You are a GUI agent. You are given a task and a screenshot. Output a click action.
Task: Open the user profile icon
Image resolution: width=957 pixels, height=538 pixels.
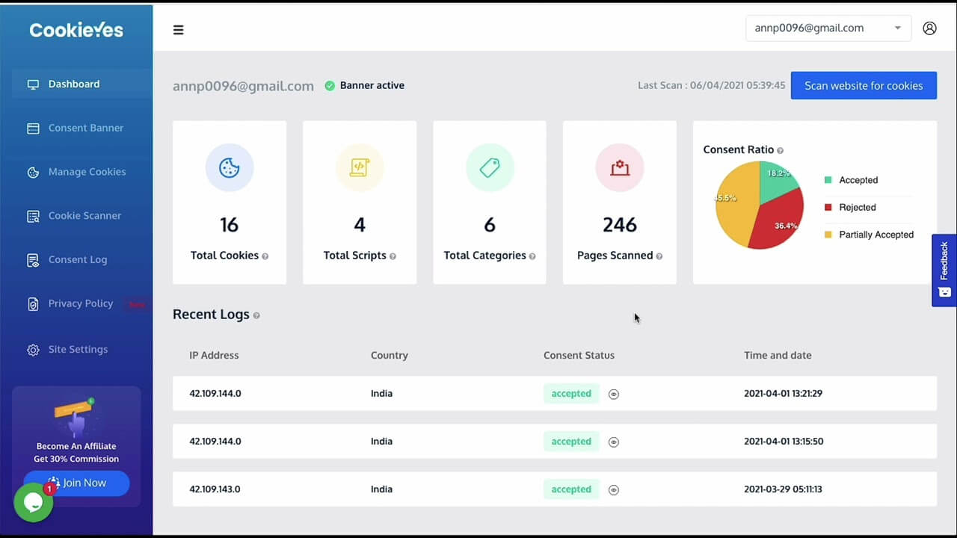coord(929,28)
